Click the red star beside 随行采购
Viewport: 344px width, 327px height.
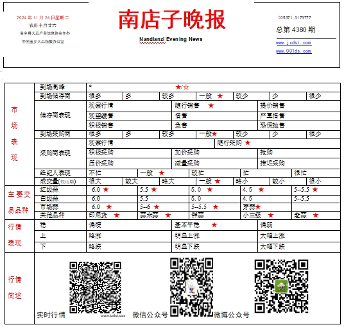tap(248, 143)
